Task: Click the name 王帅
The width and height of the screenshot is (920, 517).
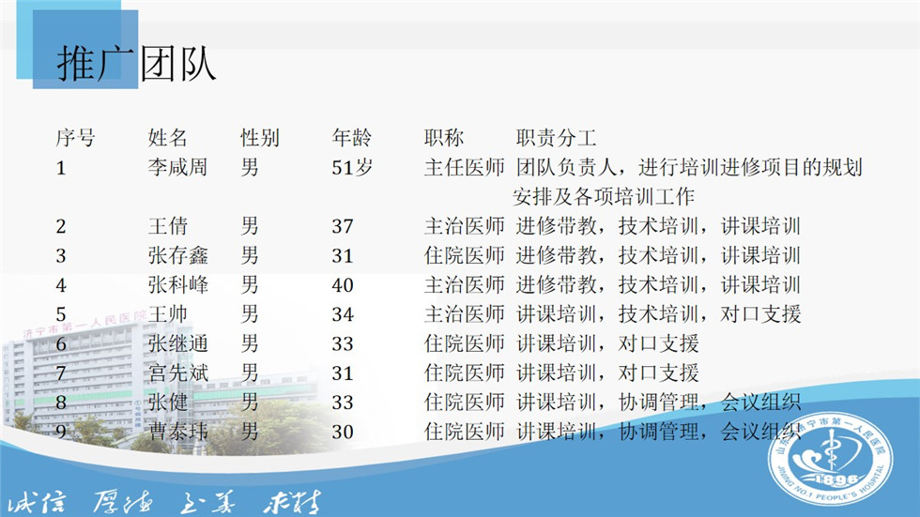Action: pyautogui.click(x=168, y=314)
